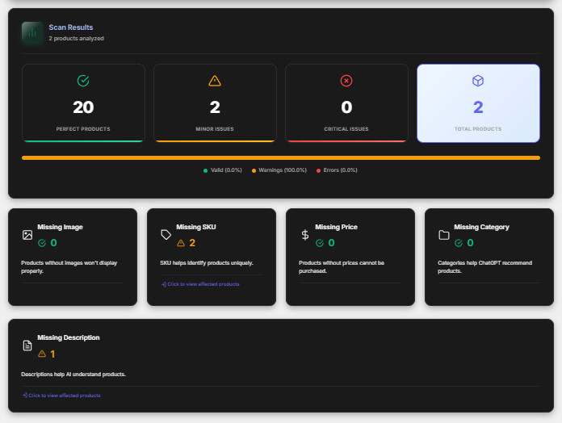Click the green check beside Missing Price count

pos(320,243)
